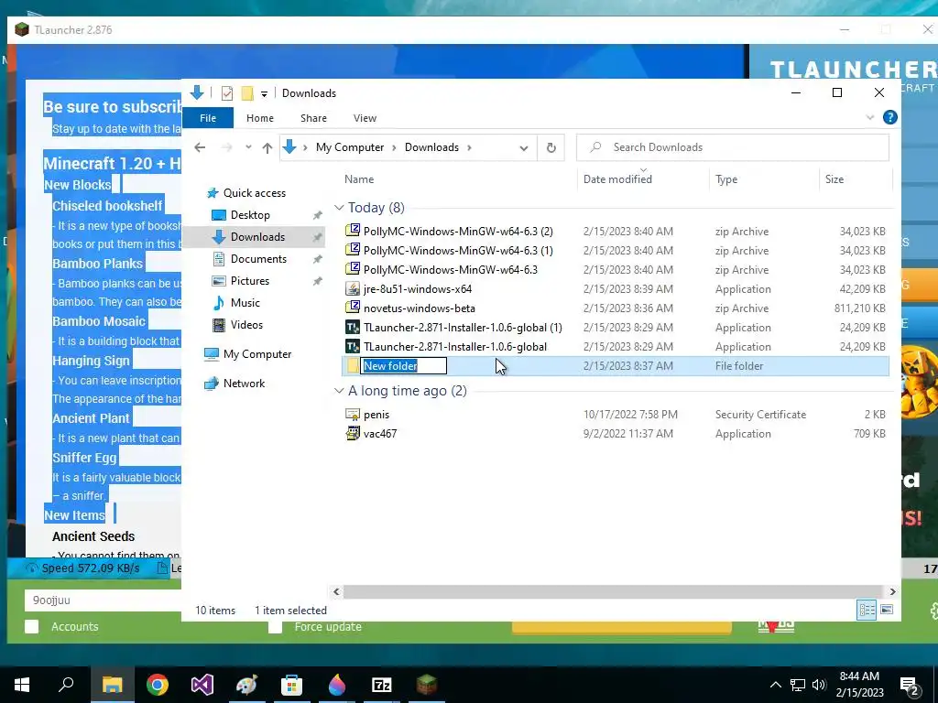Click the 9oojjuu username field in TLauncher
The width and height of the screenshot is (938, 703).
click(x=103, y=600)
